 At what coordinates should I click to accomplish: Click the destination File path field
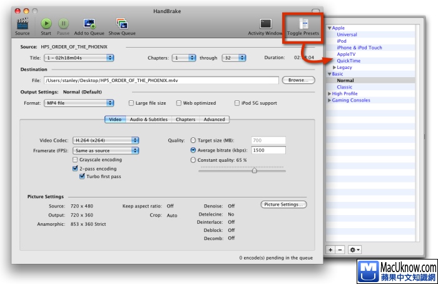pyautogui.click(x=161, y=81)
